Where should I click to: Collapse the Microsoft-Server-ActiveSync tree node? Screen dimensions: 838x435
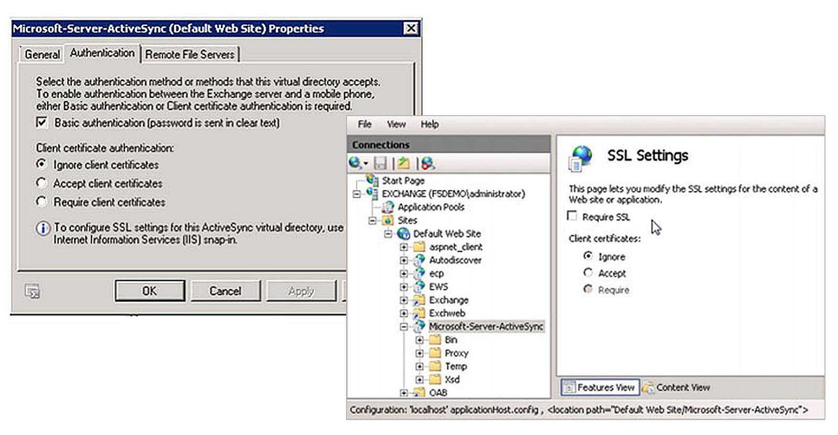pyautogui.click(x=404, y=327)
